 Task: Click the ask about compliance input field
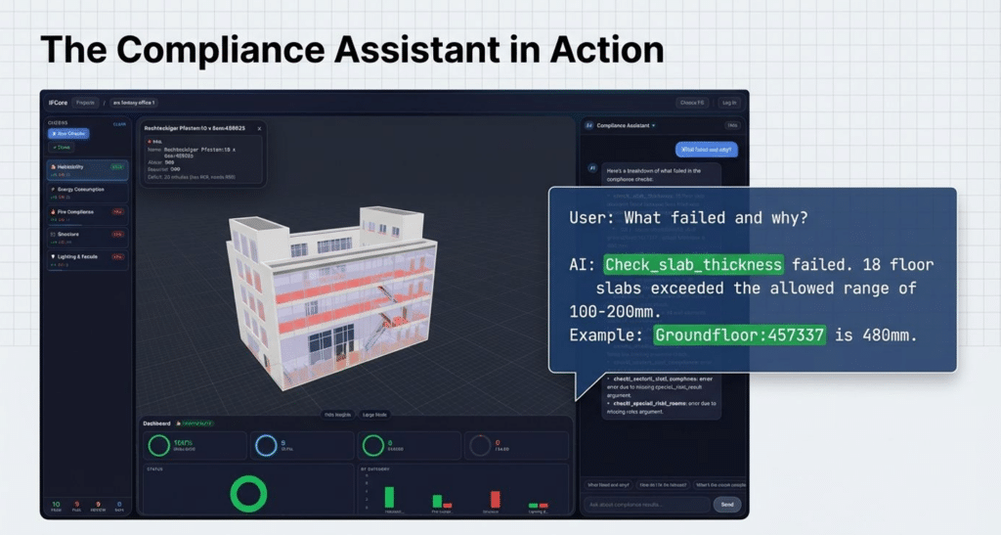pos(646,505)
